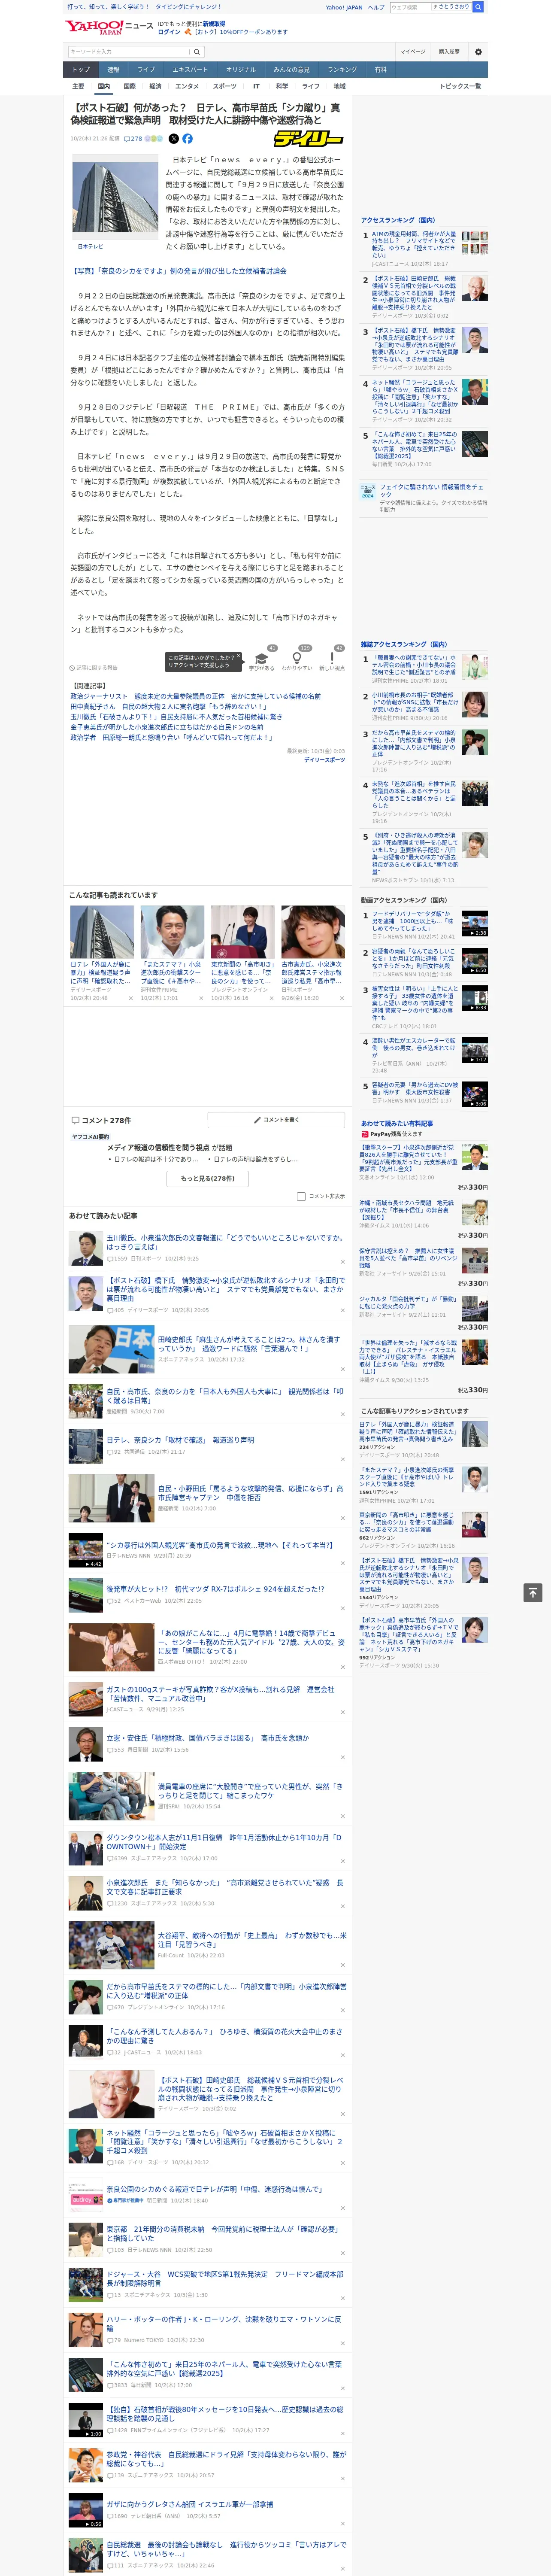The image size is (551, 2576).
Task: Click もっと見る(278件) button
Action: [x=208, y=1178]
